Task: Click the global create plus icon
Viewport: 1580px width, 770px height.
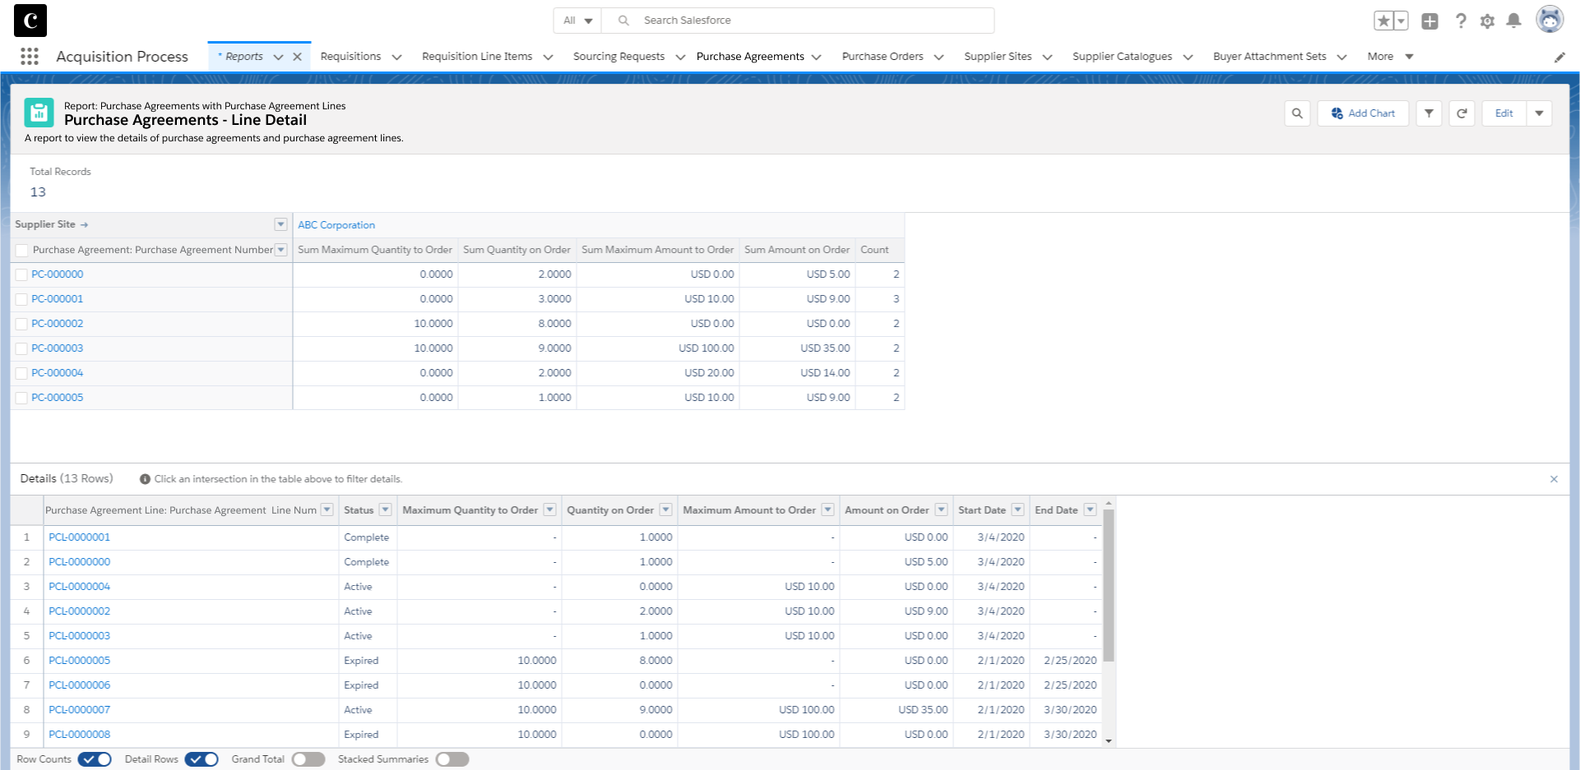Action: 1429,21
